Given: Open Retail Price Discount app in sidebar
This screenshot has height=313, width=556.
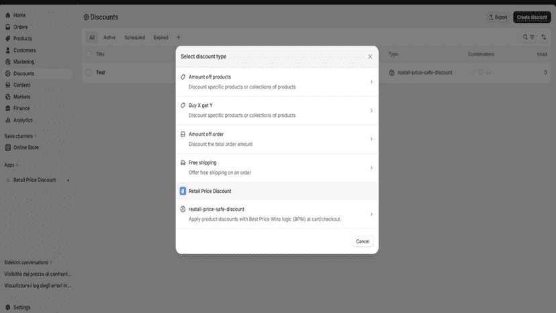Looking at the screenshot, I should [34, 180].
